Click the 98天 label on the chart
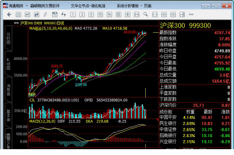234x155 pixels. 32,95
